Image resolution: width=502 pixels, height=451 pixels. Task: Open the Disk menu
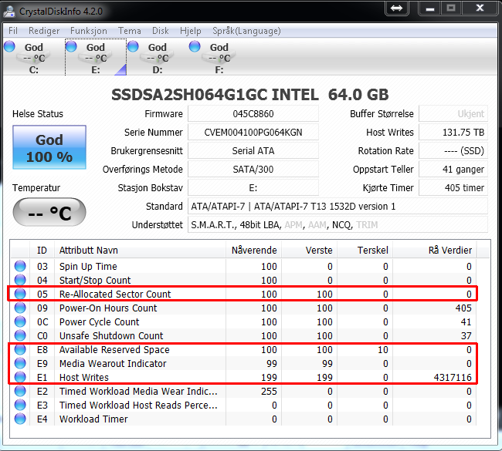pyautogui.click(x=161, y=31)
